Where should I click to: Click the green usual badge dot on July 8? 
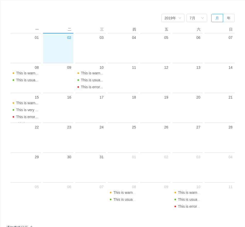click(13, 80)
